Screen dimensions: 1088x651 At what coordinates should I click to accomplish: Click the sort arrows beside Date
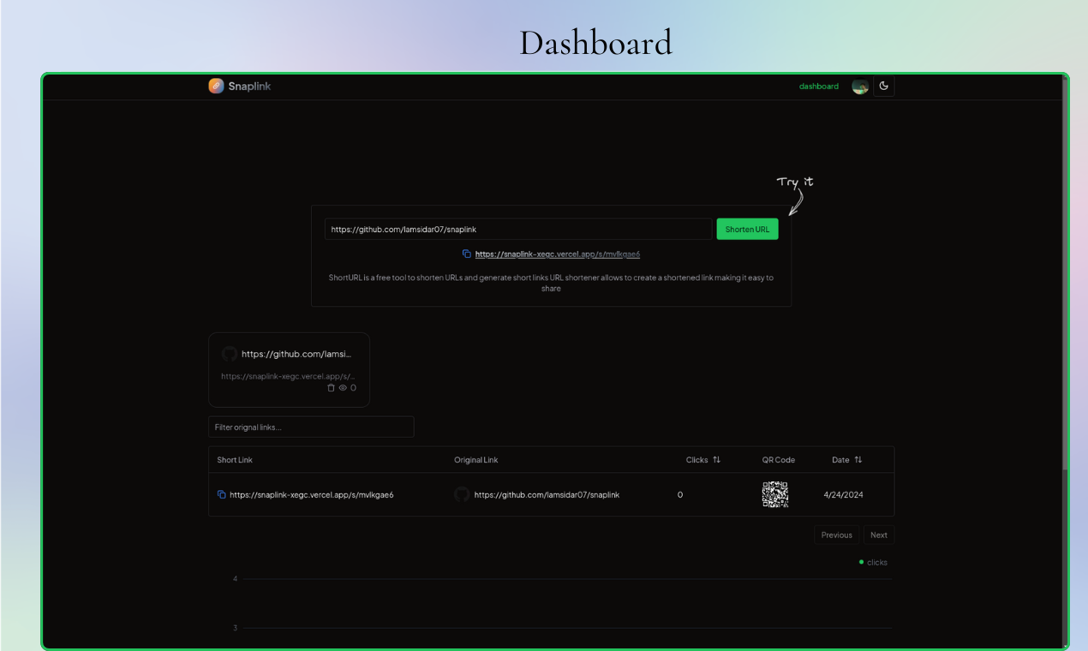[858, 460]
